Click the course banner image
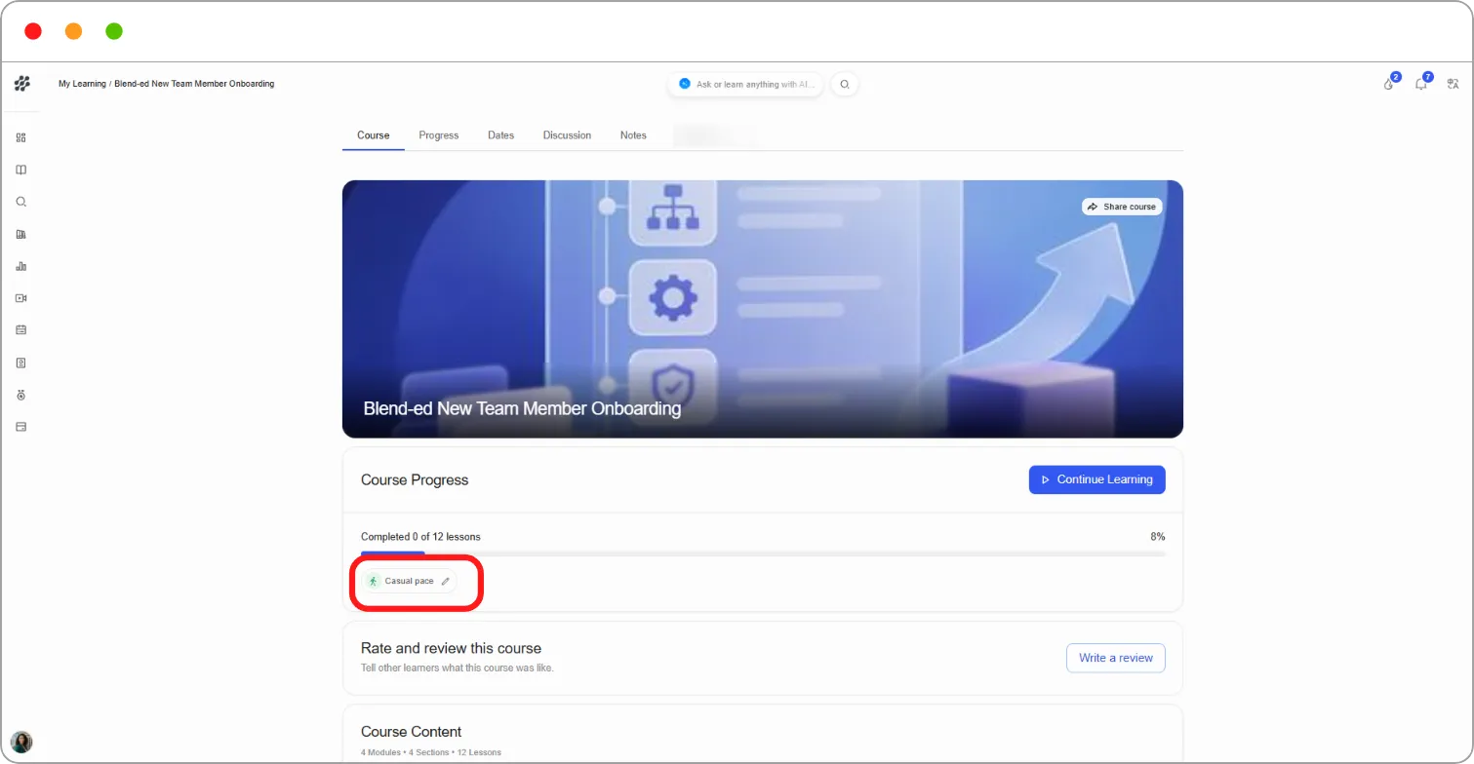Viewport: 1474px width, 764px height. click(763, 309)
